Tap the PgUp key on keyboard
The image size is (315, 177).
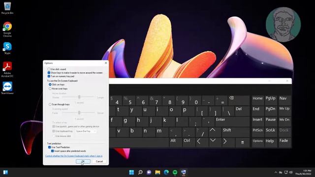pos(271,100)
